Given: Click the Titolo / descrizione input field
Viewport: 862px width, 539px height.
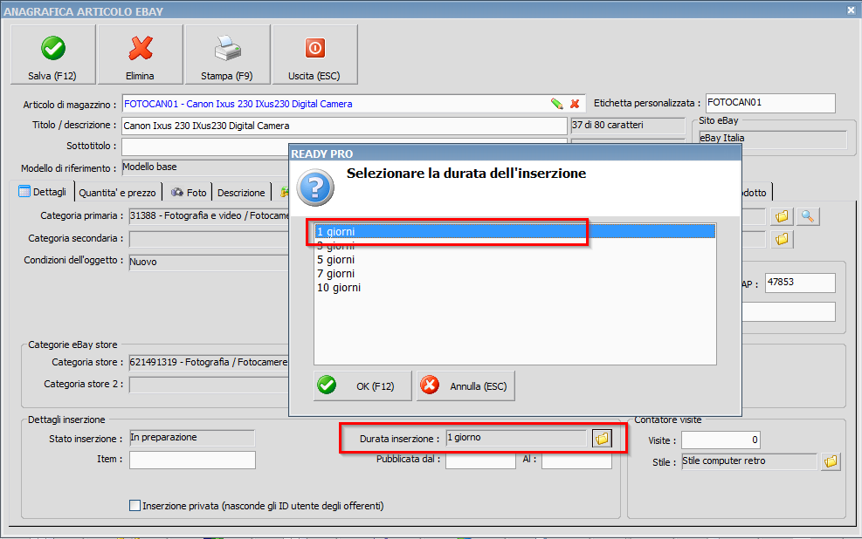Looking at the screenshot, I should (344, 126).
